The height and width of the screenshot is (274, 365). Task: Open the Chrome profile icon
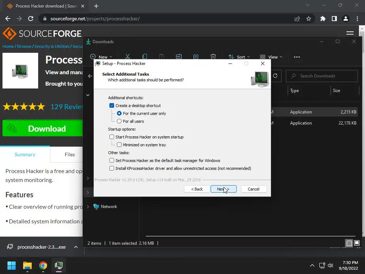coord(346,19)
